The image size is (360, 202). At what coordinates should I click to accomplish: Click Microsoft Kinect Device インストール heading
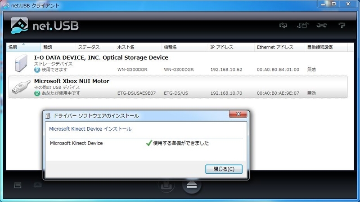[x=90, y=129]
